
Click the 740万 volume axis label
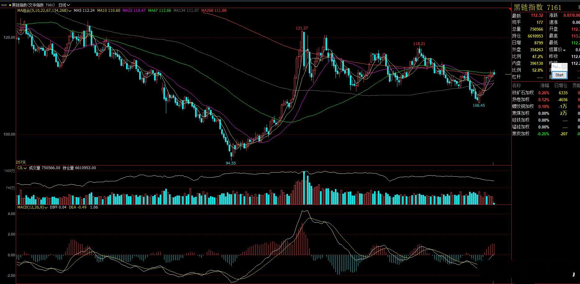10,188
